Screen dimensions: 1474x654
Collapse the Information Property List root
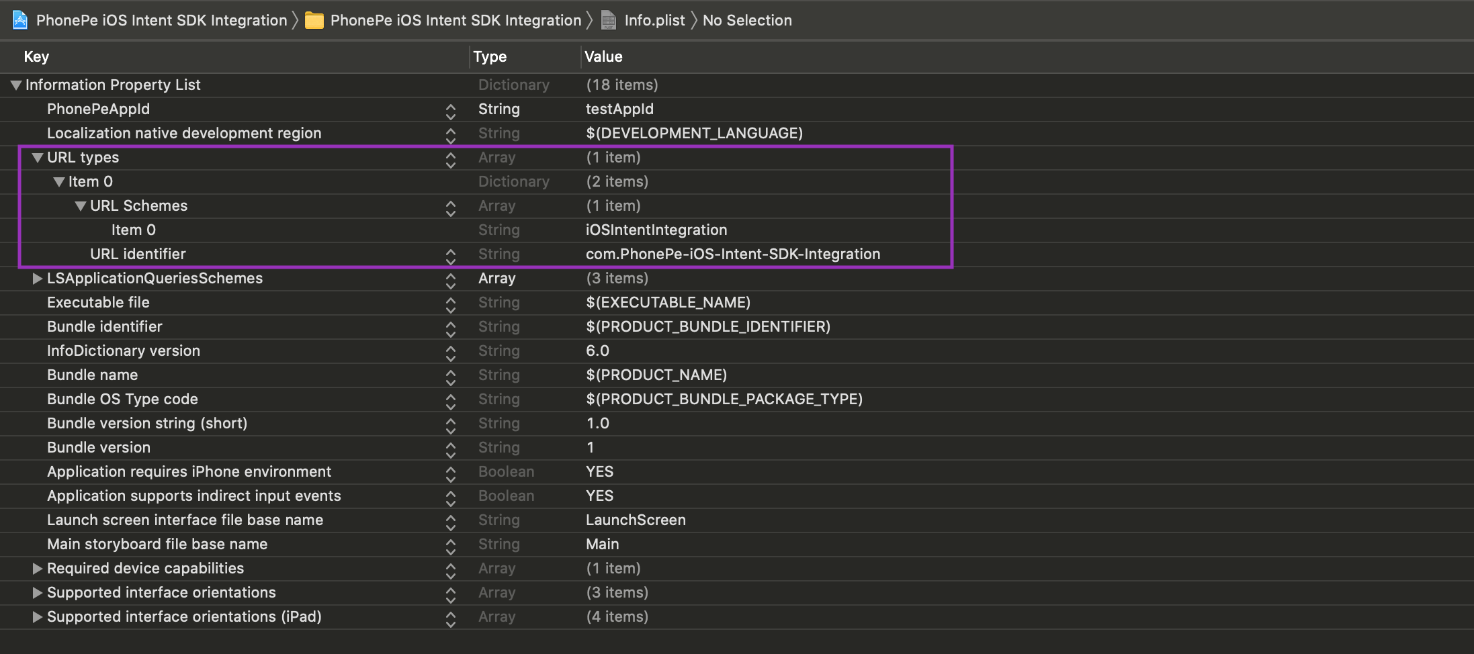tap(16, 85)
